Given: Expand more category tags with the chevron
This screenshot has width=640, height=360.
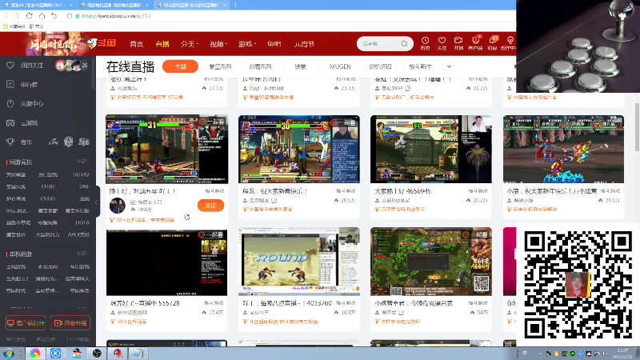Looking at the screenshot, I should [x=449, y=66].
